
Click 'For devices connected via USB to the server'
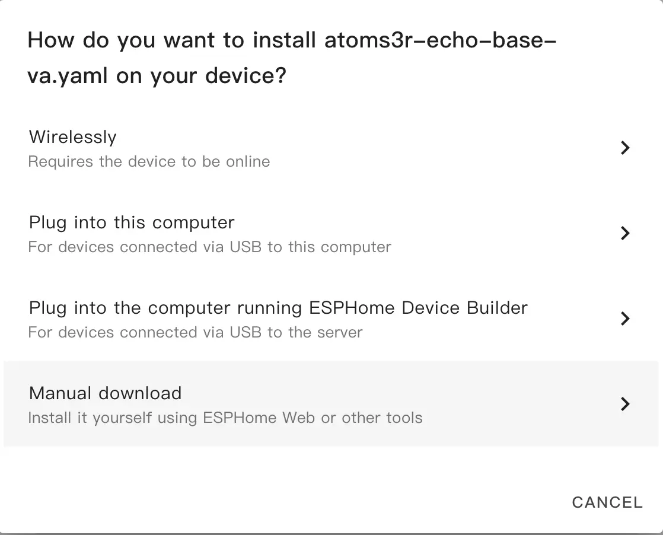(195, 333)
